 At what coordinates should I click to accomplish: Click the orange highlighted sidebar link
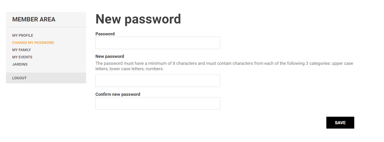click(33, 43)
